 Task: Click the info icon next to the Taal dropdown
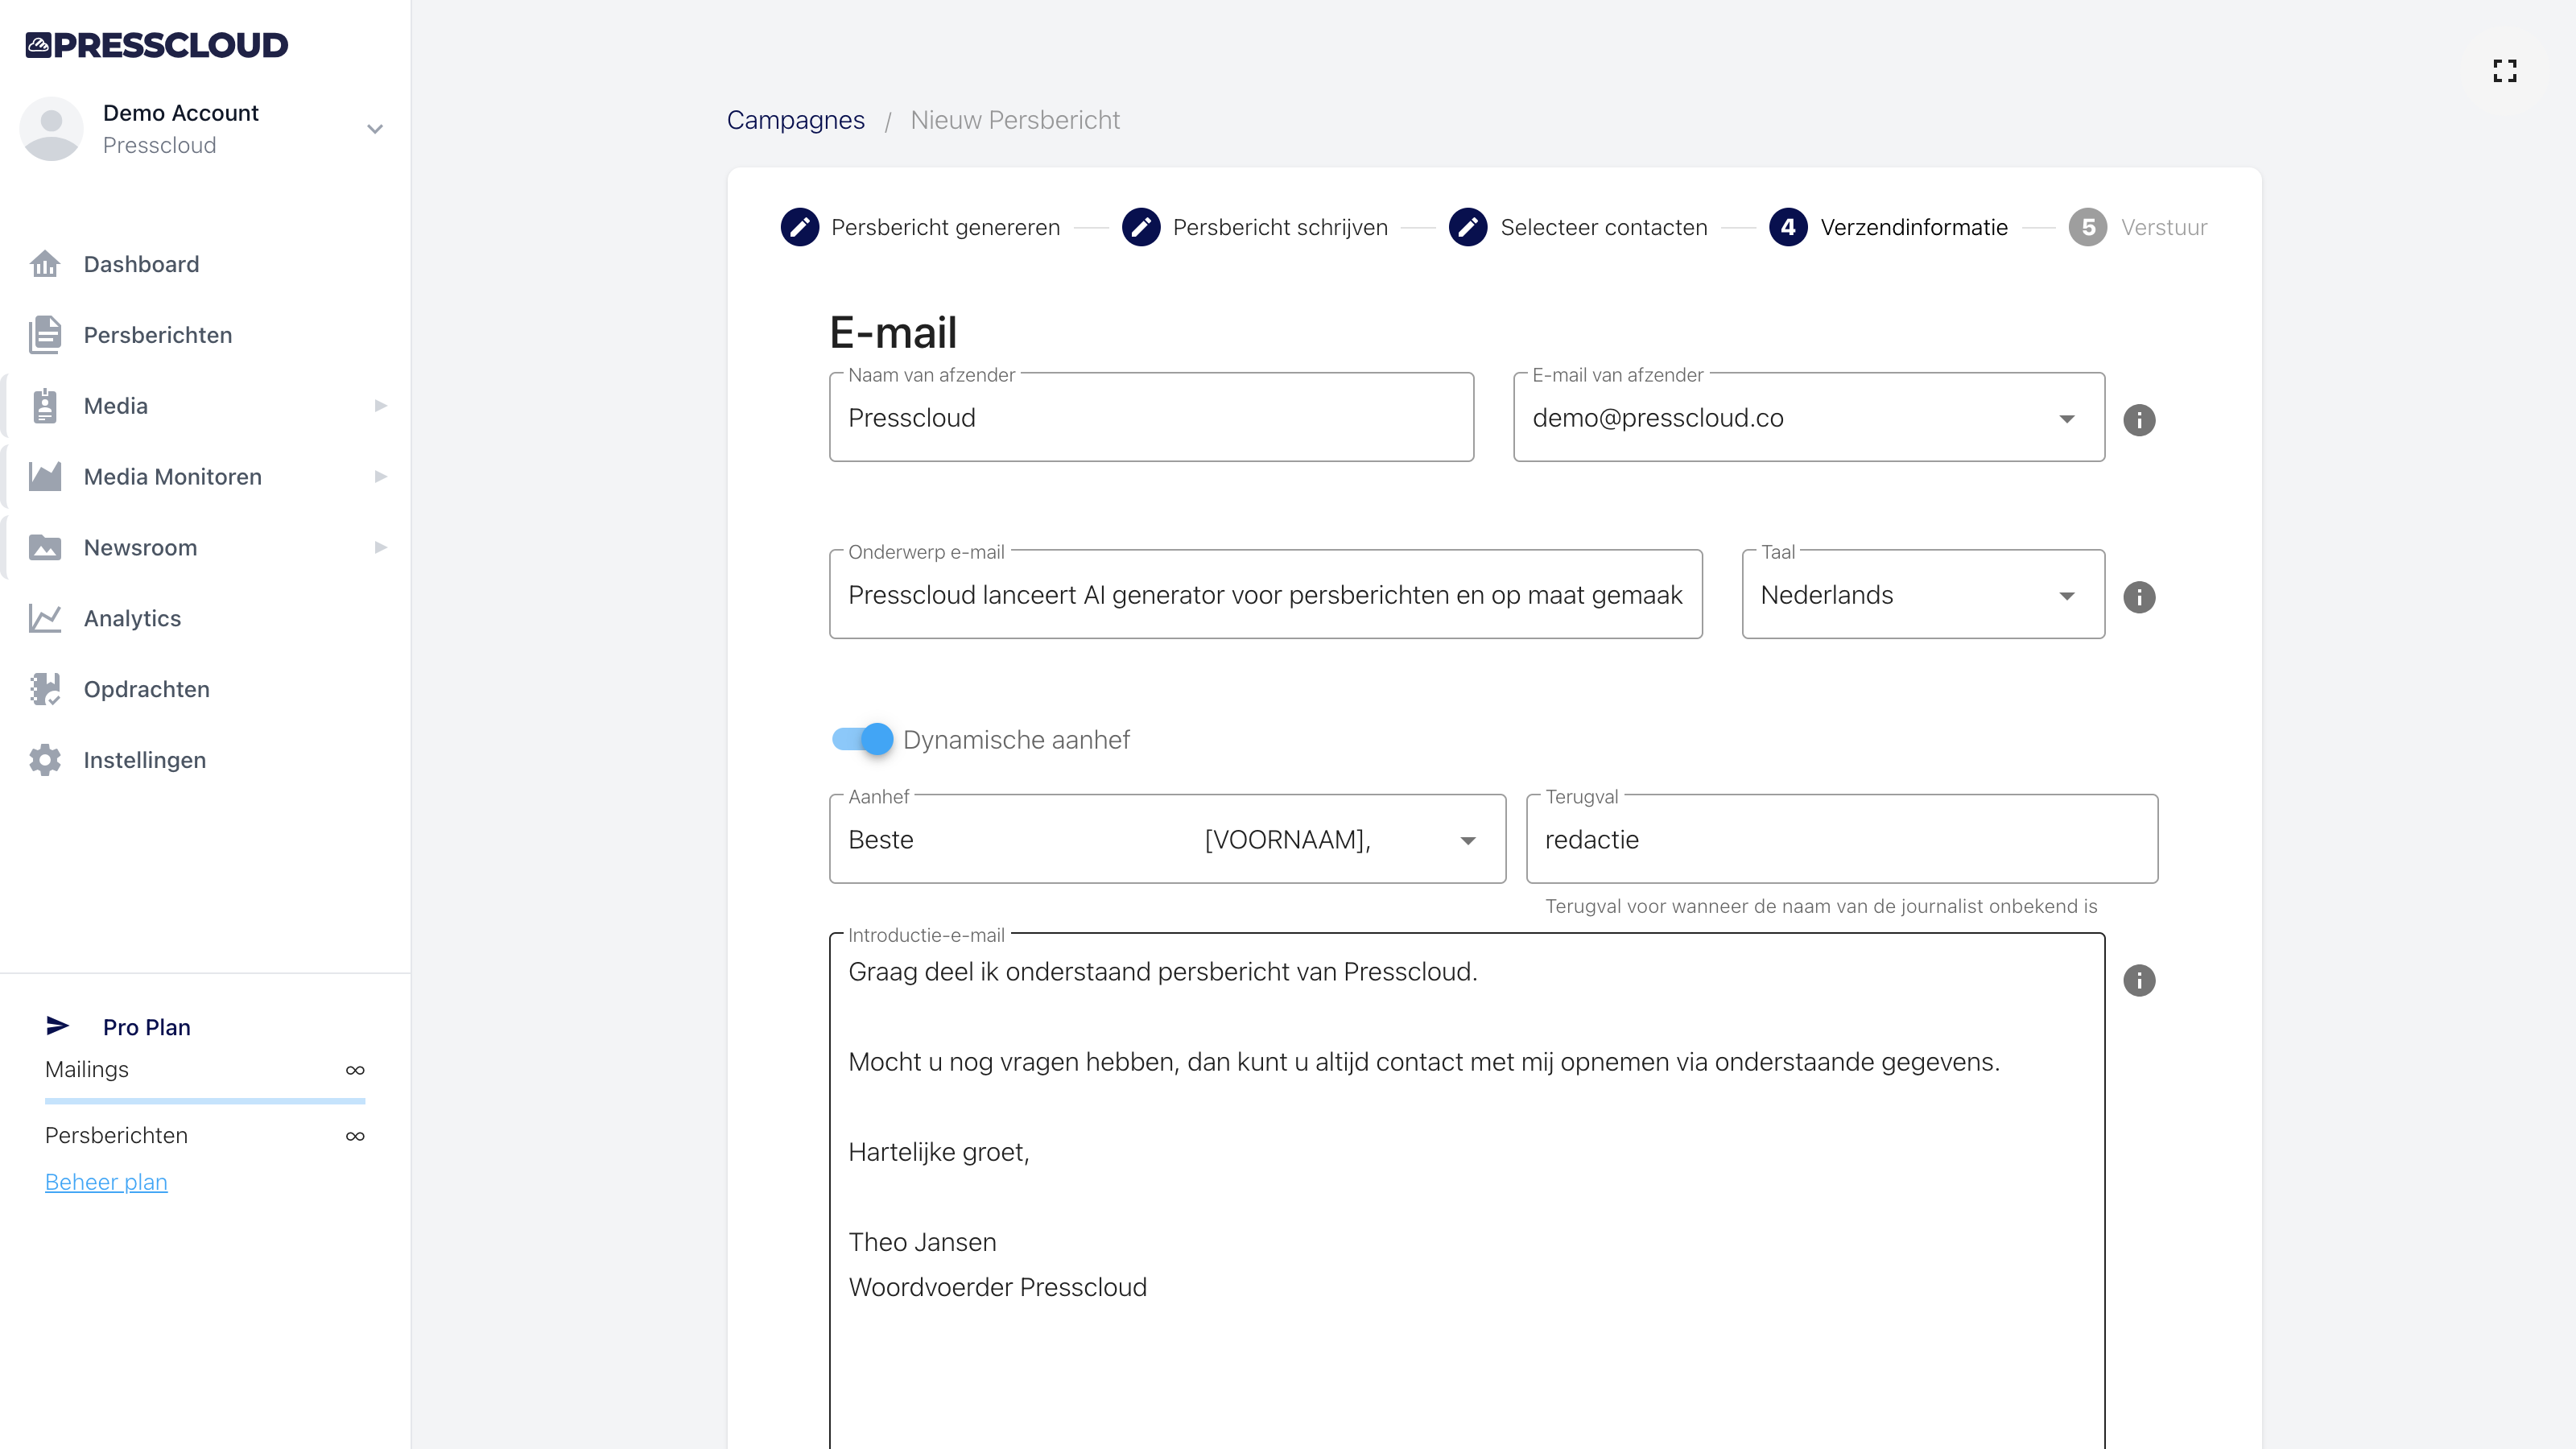click(2139, 597)
